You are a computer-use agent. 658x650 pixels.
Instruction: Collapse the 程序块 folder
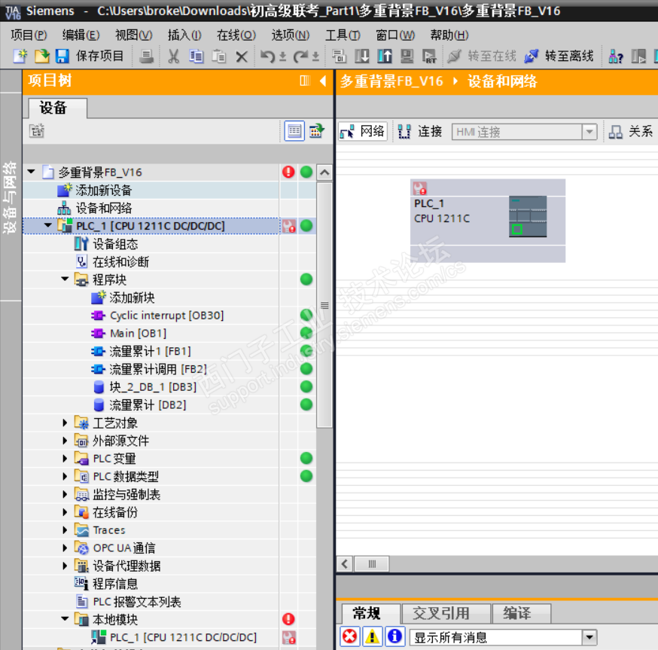click(x=65, y=279)
